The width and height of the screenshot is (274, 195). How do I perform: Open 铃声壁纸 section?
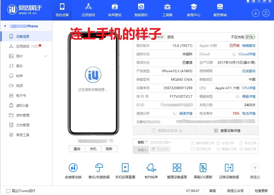[115, 10]
